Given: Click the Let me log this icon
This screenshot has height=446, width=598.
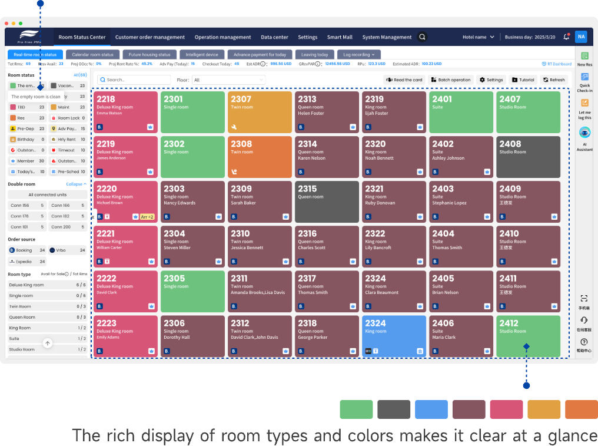Looking at the screenshot, I should [584, 103].
